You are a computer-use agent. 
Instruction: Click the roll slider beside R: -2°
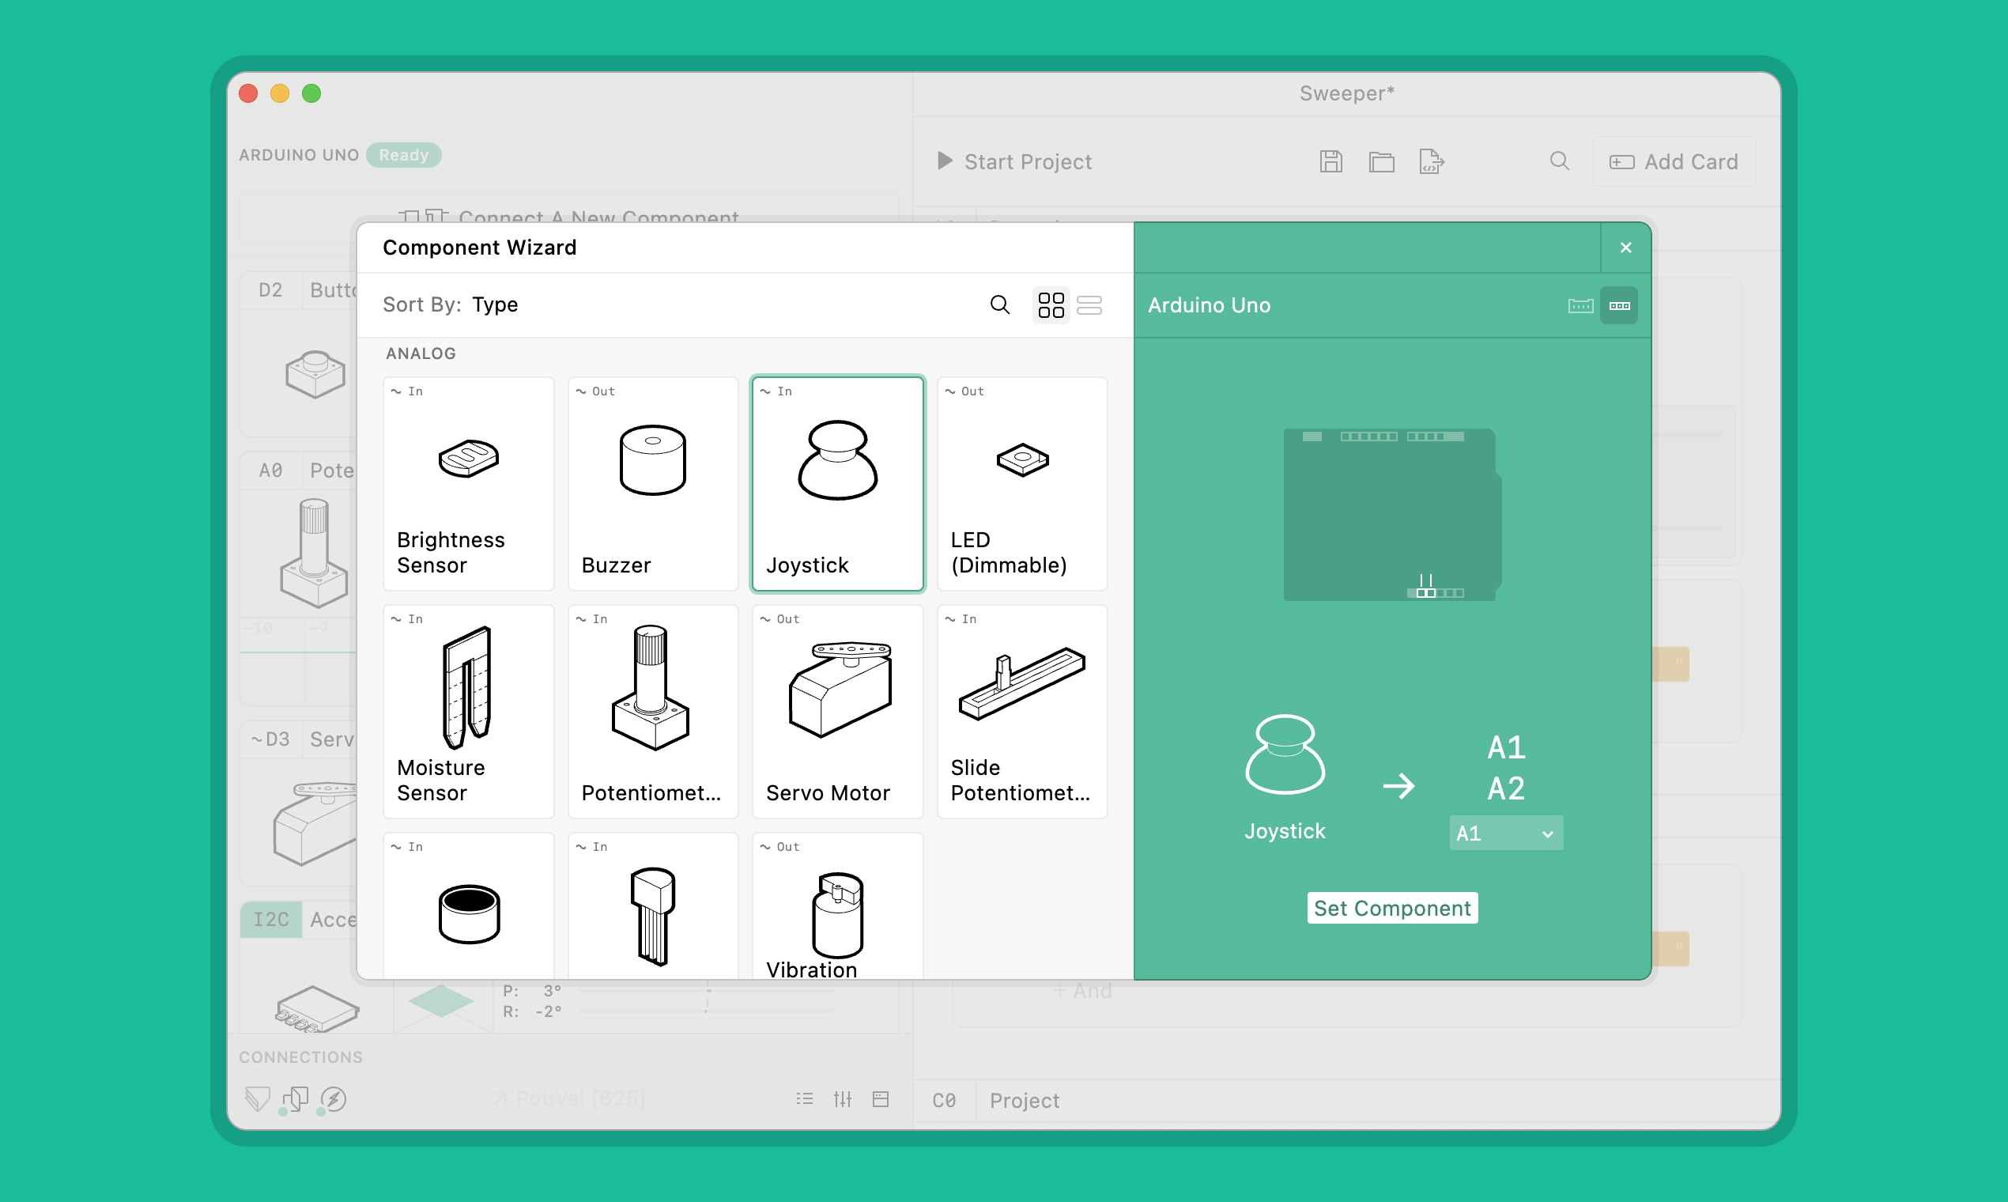click(x=707, y=1011)
